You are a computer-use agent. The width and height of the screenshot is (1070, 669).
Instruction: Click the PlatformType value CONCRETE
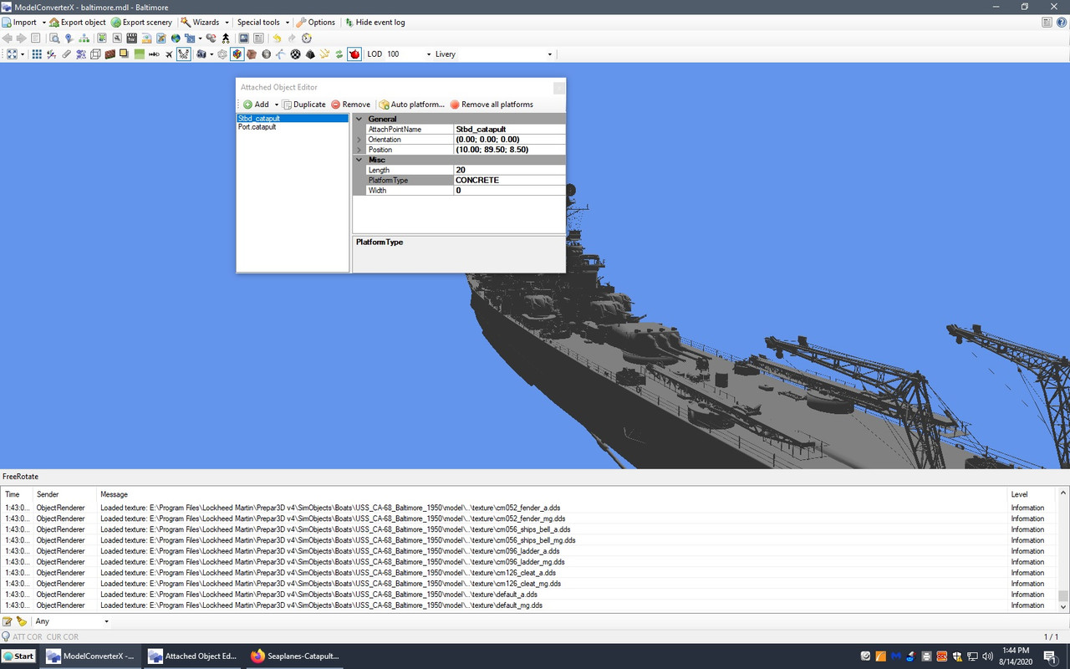pyautogui.click(x=509, y=180)
